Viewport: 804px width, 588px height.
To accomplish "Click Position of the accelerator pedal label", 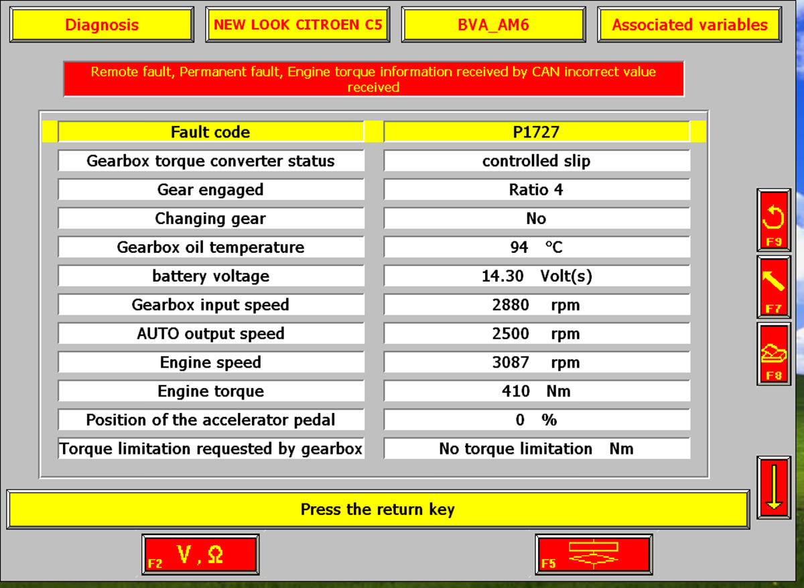I will pos(211,420).
